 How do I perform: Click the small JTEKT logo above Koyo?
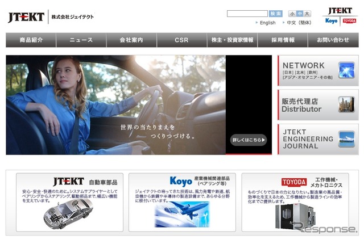340,11
